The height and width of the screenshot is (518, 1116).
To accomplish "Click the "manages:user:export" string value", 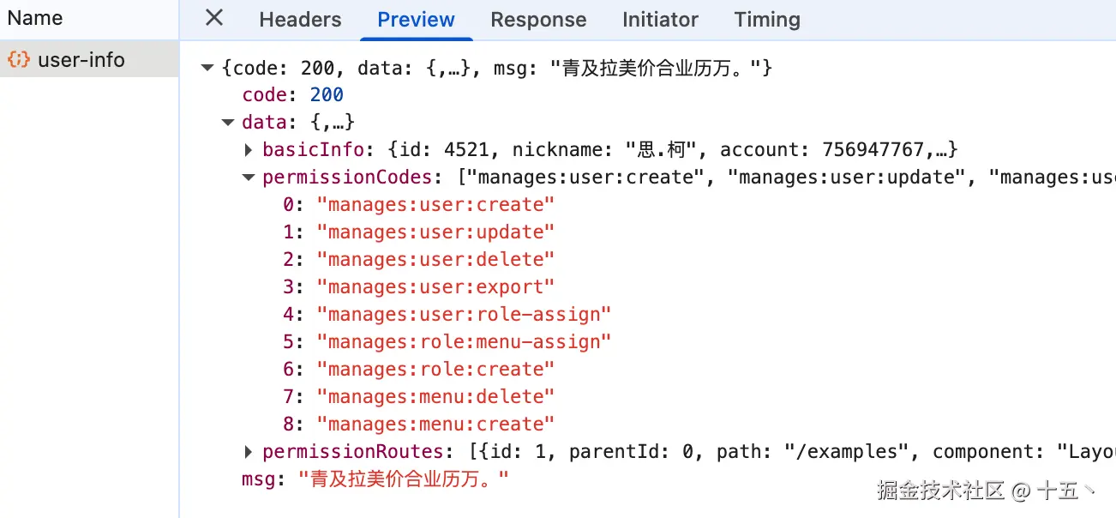I will pos(435,287).
